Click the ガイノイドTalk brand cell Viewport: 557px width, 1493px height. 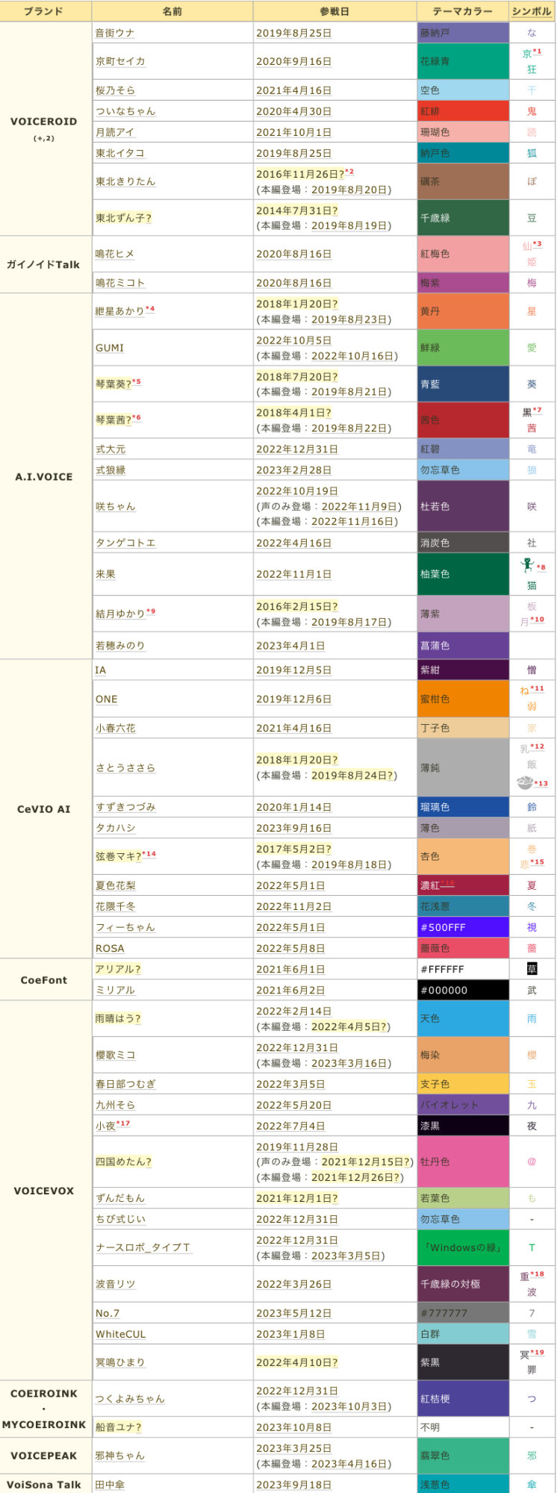pos(44,265)
